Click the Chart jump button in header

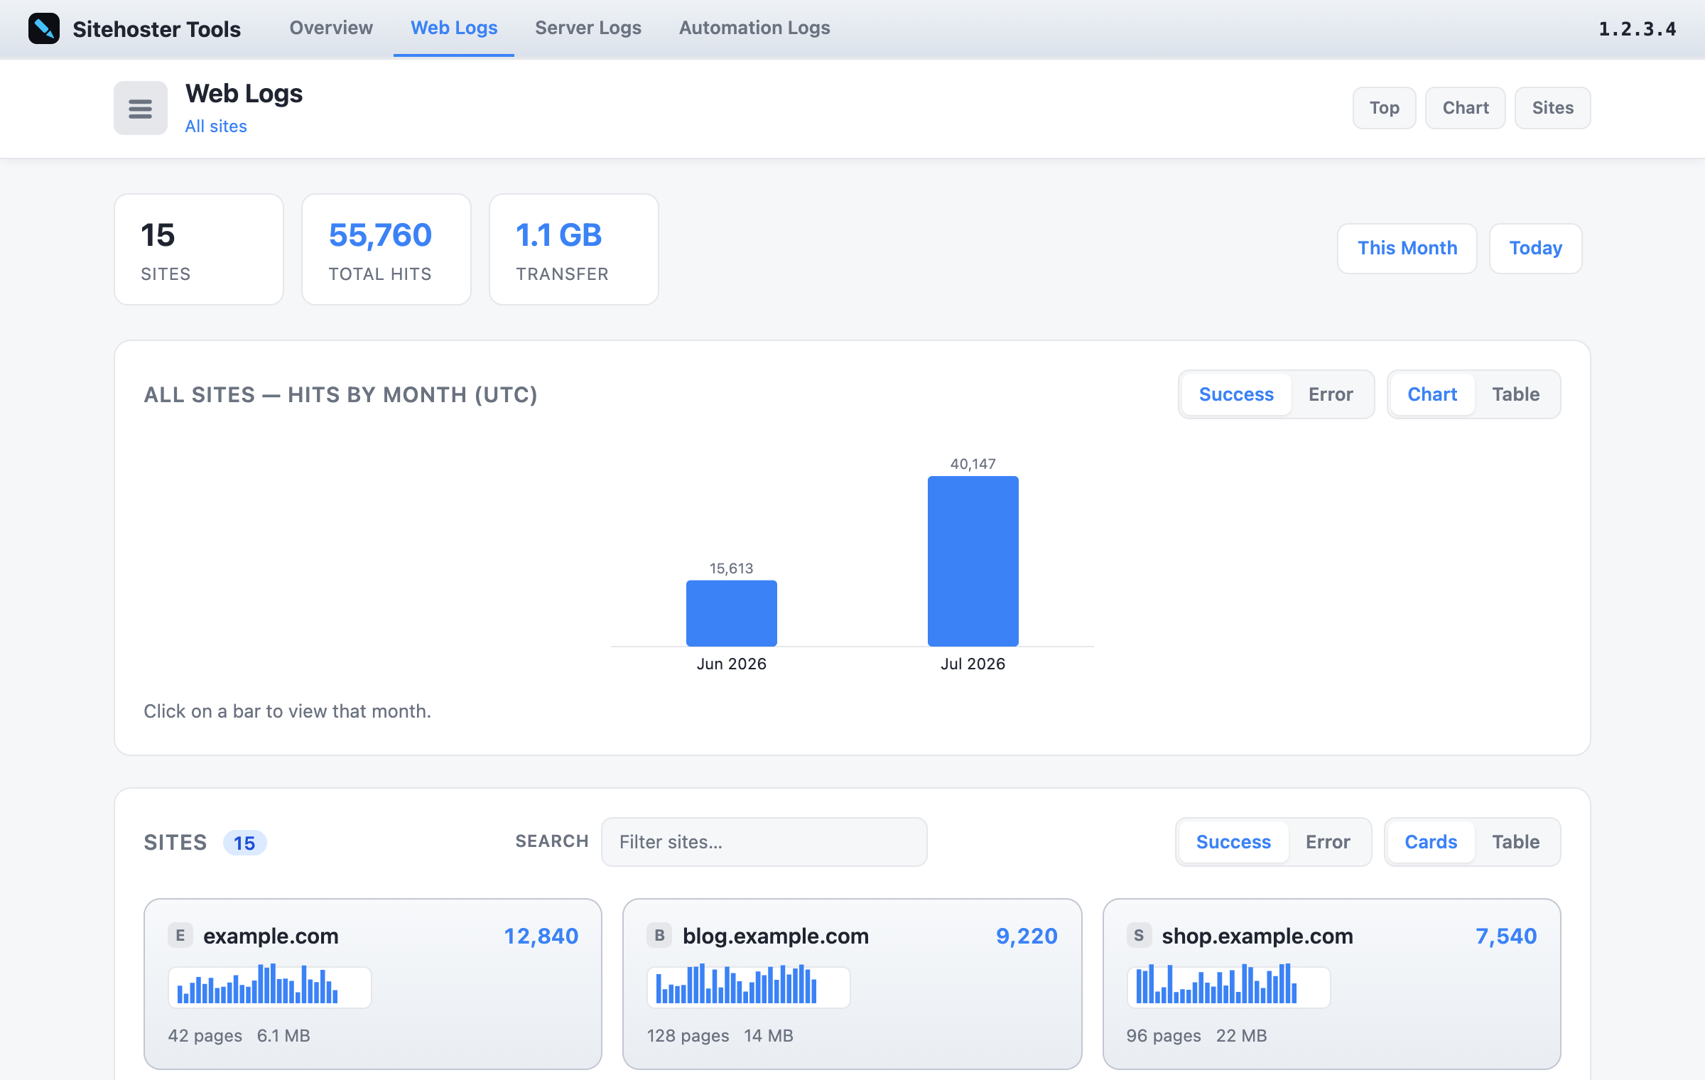(x=1466, y=108)
